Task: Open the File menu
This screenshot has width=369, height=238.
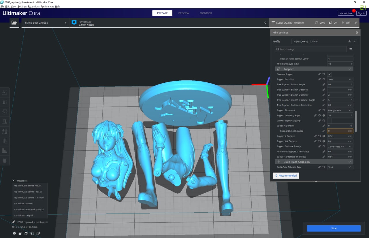Action: tap(2, 6)
